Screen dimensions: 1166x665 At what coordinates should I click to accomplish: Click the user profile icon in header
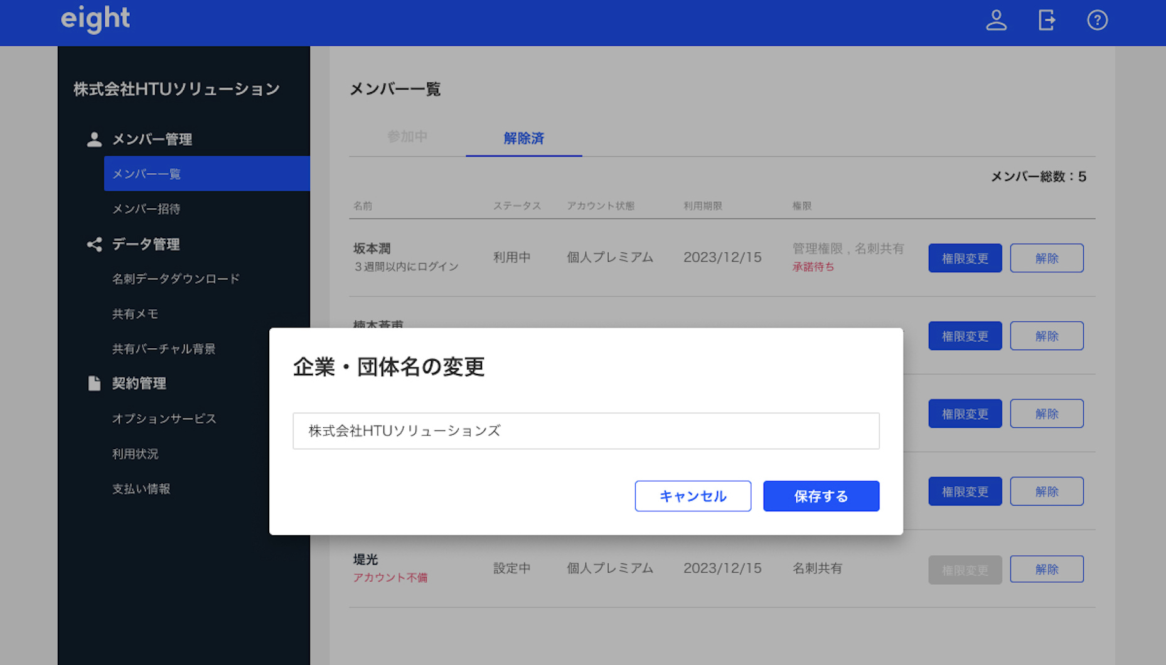click(x=996, y=20)
